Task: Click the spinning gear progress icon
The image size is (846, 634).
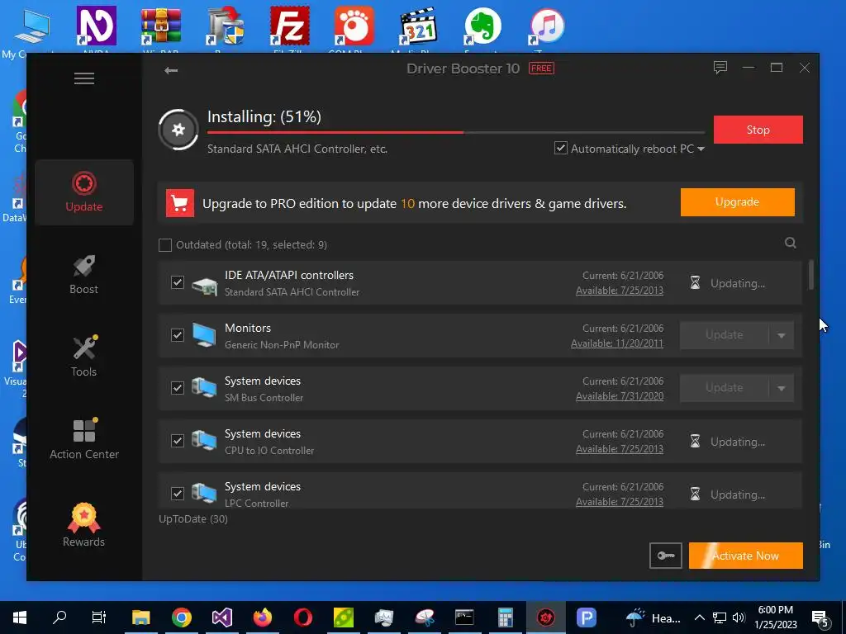Action: tap(178, 130)
